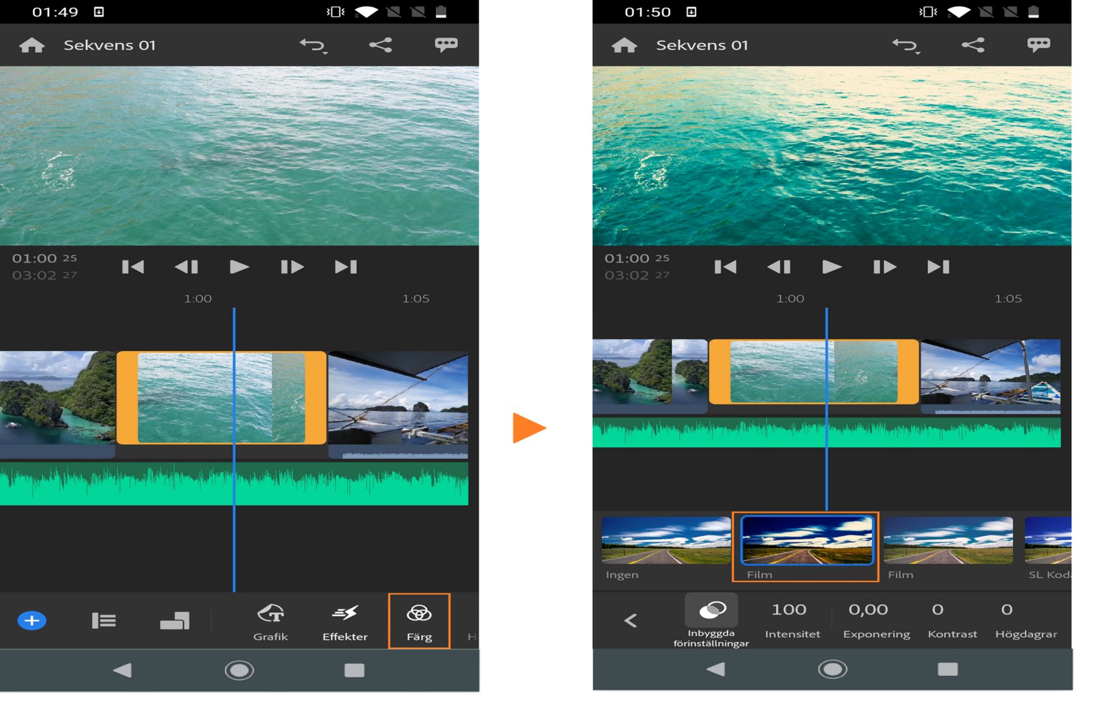Select the Ingen preset thumbnail
This screenshot has height=714, width=1107.
pos(665,541)
